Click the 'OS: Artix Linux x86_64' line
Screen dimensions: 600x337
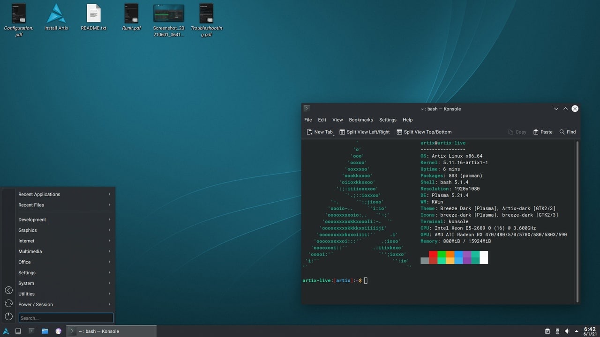[451, 156]
